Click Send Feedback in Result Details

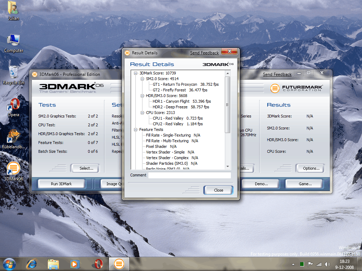204,53
